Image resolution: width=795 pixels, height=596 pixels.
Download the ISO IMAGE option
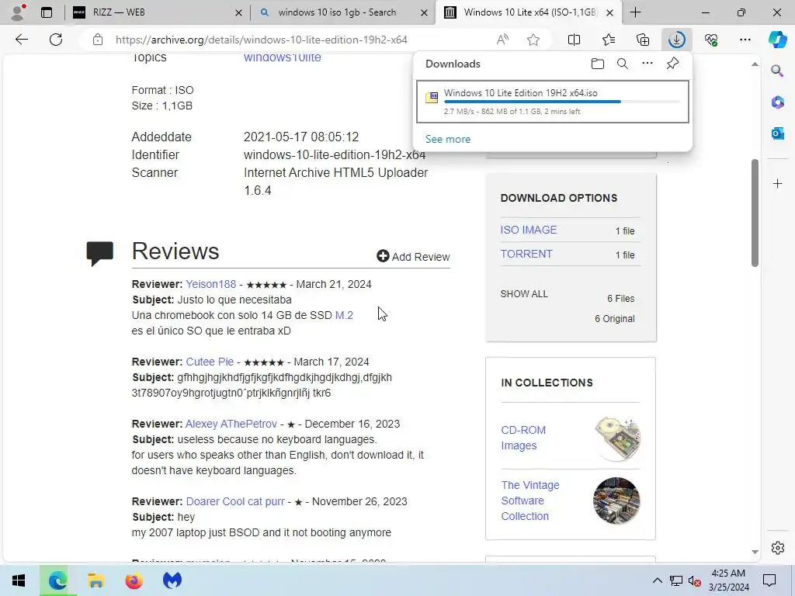(528, 230)
